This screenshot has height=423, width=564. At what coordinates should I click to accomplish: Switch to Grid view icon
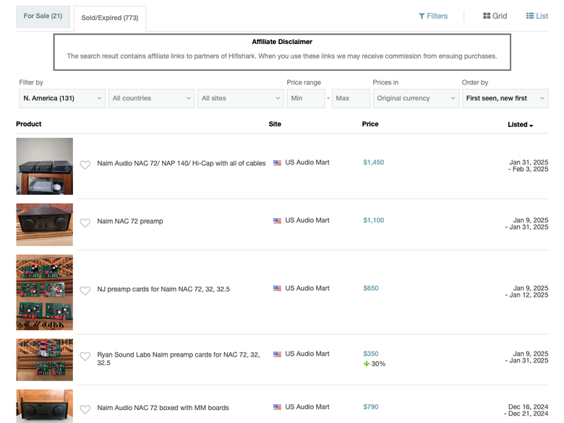point(487,16)
